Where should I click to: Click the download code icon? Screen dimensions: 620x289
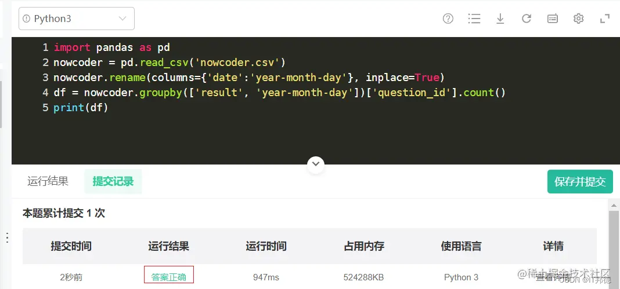pyautogui.click(x=500, y=19)
